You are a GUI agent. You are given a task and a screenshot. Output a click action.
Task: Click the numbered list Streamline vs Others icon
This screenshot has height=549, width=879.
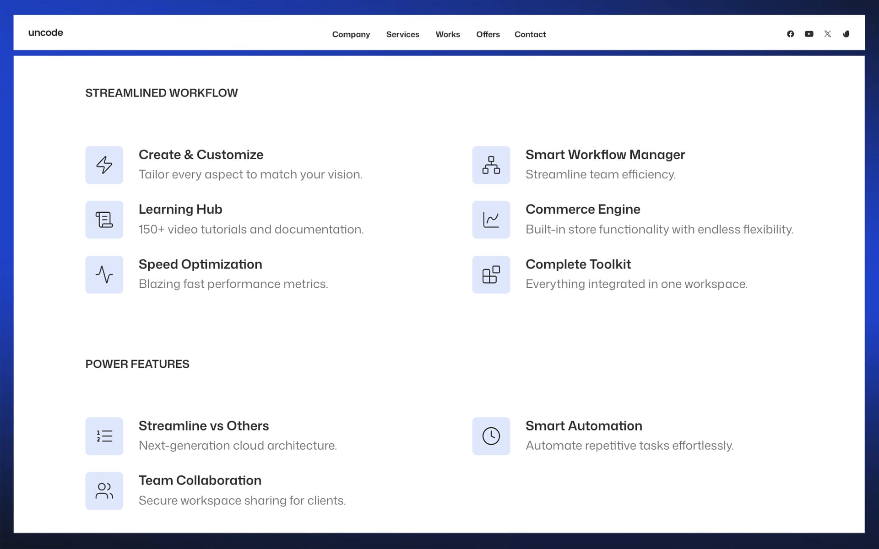click(x=104, y=436)
